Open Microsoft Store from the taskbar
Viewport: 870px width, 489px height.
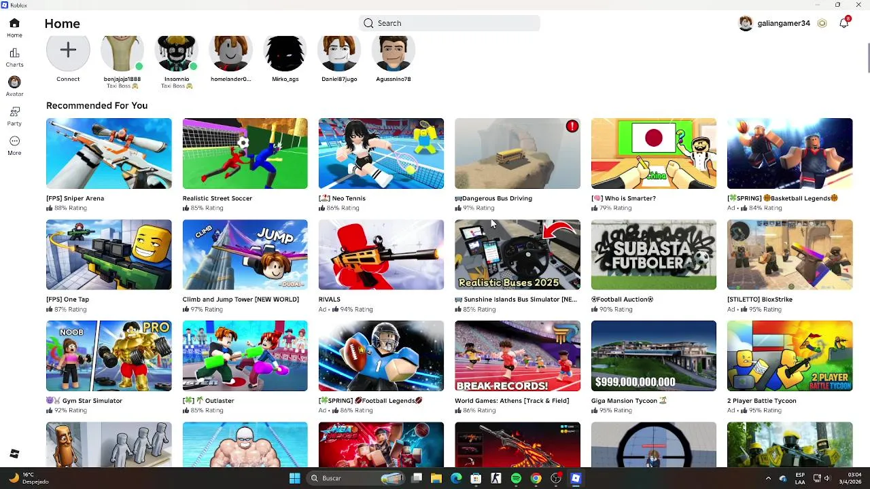(x=476, y=478)
